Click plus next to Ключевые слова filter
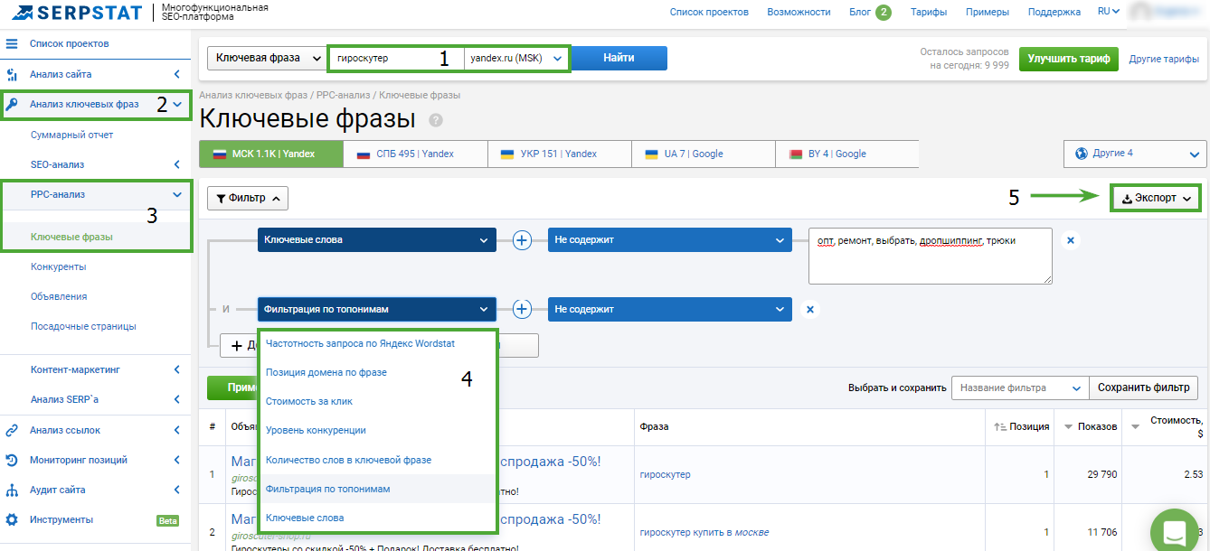This screenshot has height=551, width=1210. click(522, 240)
